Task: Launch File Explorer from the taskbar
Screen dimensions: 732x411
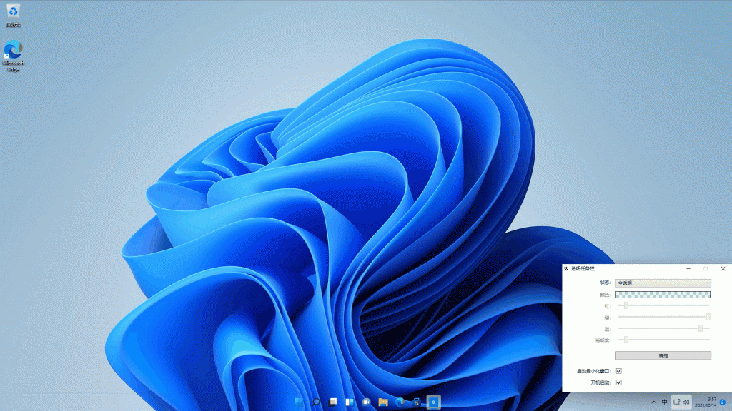Action: 383,402
